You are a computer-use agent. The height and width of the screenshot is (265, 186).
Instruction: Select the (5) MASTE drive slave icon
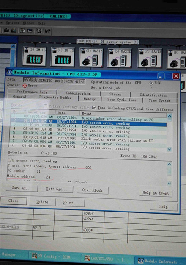91,58
